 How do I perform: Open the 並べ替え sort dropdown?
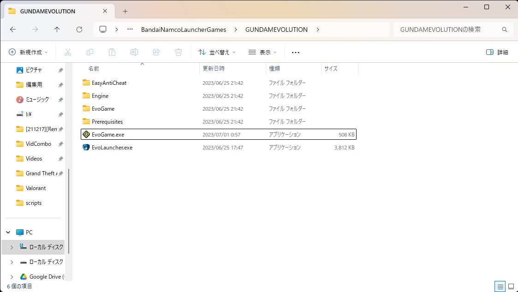coord(217,52)
